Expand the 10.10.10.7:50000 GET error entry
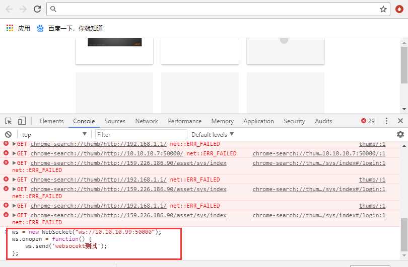Screen dimensions: 408x267 coord(14,153)
